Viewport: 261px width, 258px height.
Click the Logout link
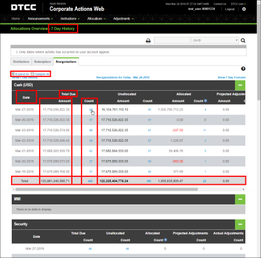pyautogui.click(x=230, y=9)
